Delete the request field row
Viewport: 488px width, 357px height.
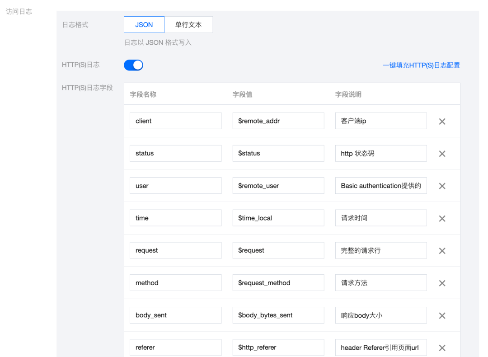click(x=442, y=251)
